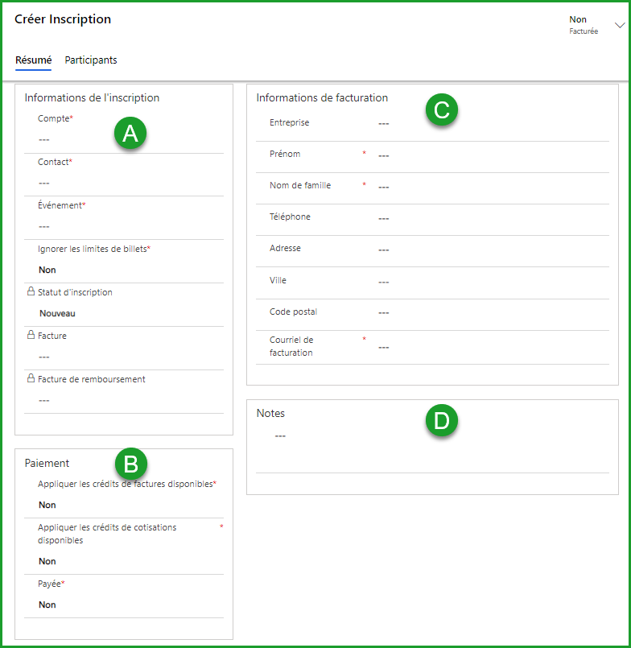The height and width of the screenshot is (648, 631).
Task: Open the Contact lookup field
Action: [x=129, y=184]
